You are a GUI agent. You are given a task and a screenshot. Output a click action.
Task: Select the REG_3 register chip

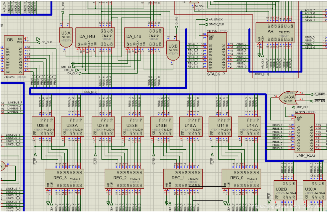pyautogui.click(x=64, y=179)
